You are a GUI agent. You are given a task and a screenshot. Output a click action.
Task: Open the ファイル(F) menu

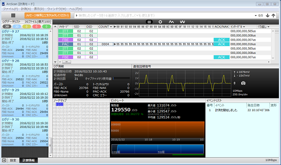coord(10,9)
